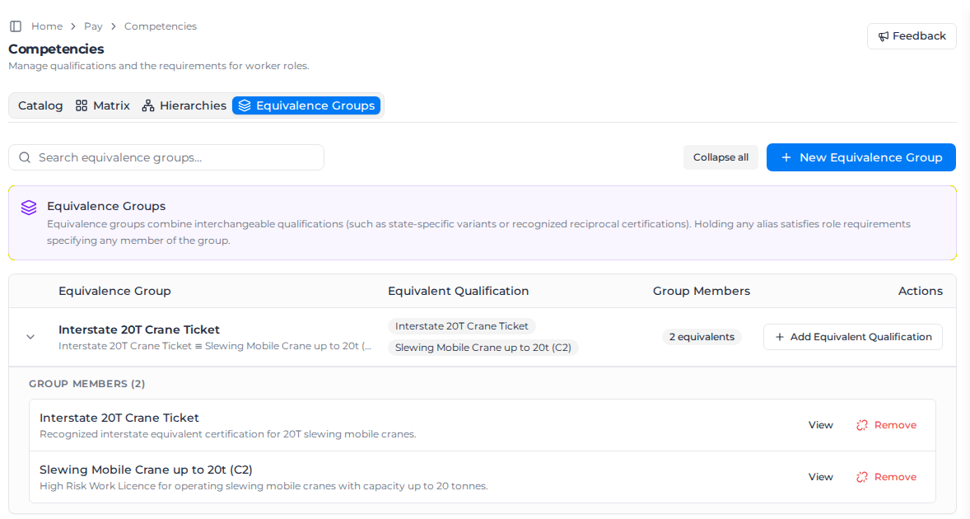Click the 2 equivalents badge
This screenshot has height=519, width=970.
[x=702, y=337]
